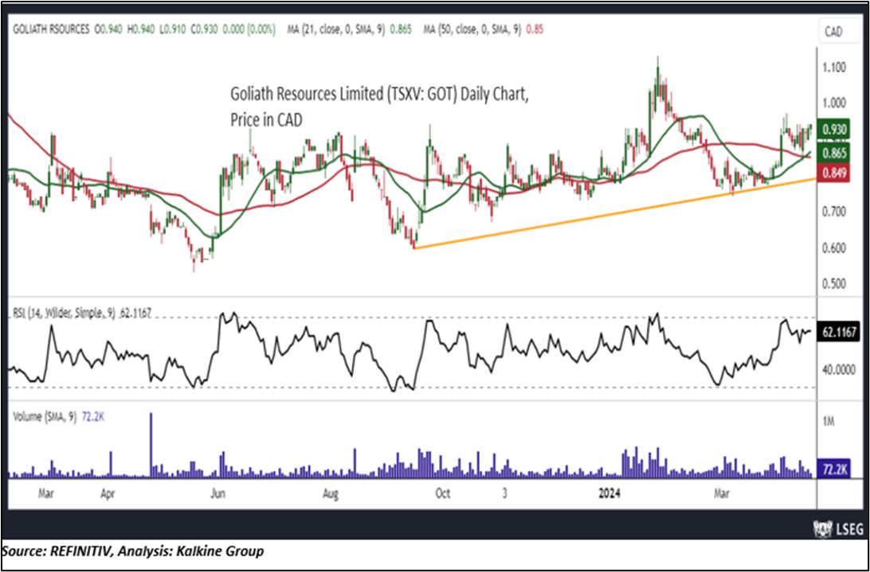Click the 0.700 price axis label
The image size is (870, 572).
(834, 212)
